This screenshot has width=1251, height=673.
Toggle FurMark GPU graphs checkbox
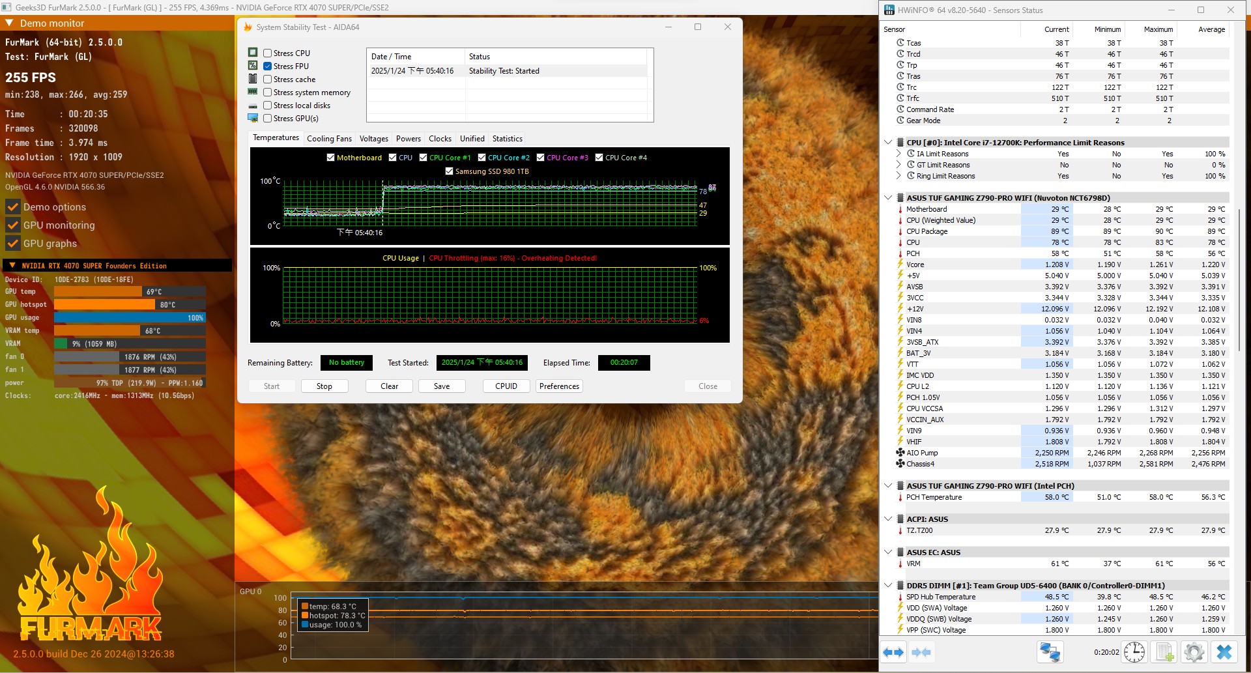tap(12, 244)
